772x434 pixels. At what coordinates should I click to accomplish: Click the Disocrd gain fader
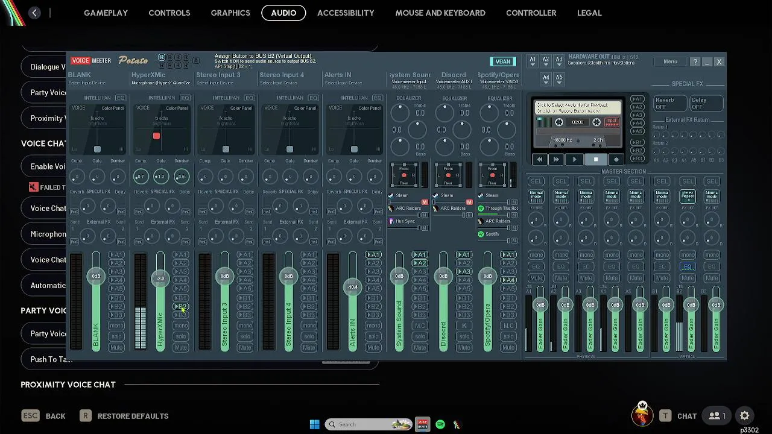443,276
